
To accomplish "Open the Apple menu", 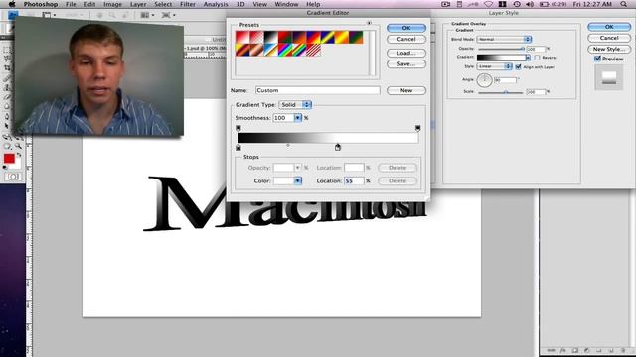I will coord(12,4).
